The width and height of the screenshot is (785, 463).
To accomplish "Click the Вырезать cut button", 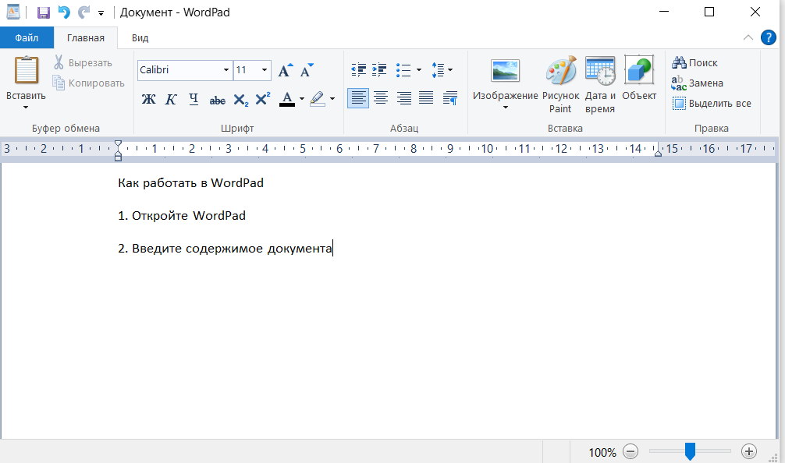I will (83, 62).
